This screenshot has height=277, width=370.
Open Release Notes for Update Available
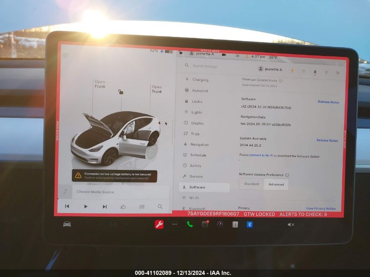(327, 140)
